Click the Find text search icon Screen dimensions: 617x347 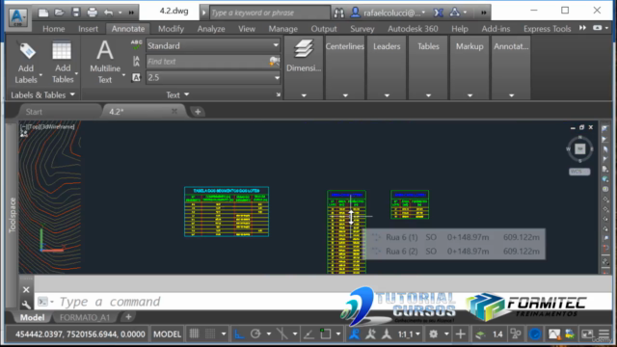pyautogui.click(x=274, y=61)
